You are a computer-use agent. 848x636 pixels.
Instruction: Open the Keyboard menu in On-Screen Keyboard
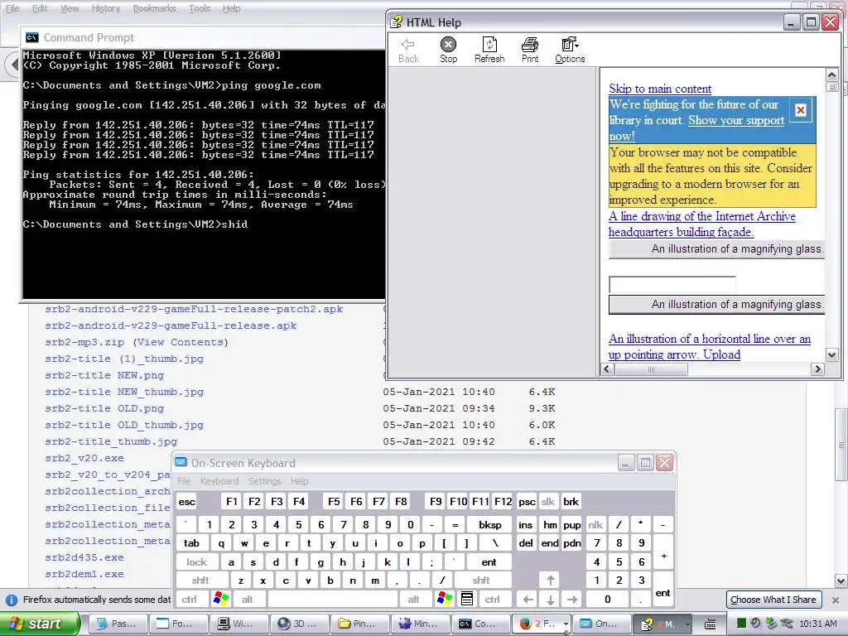pos(219,481)
